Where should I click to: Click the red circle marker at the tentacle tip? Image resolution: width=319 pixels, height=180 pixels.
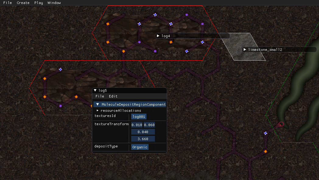(x=281, y=124)
